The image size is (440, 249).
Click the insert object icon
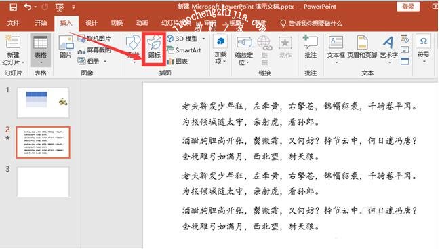tap(405, 61)
